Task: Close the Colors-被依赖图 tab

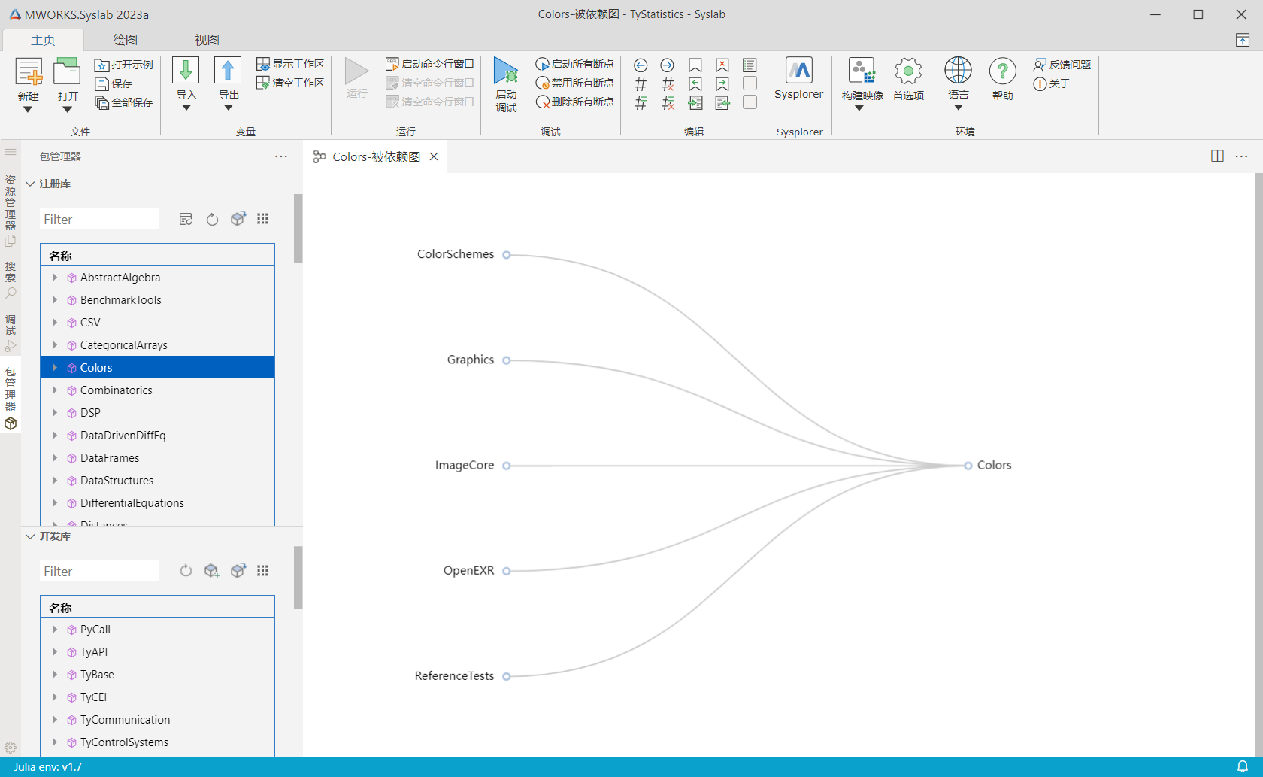Action: click(x=434, y=156)
